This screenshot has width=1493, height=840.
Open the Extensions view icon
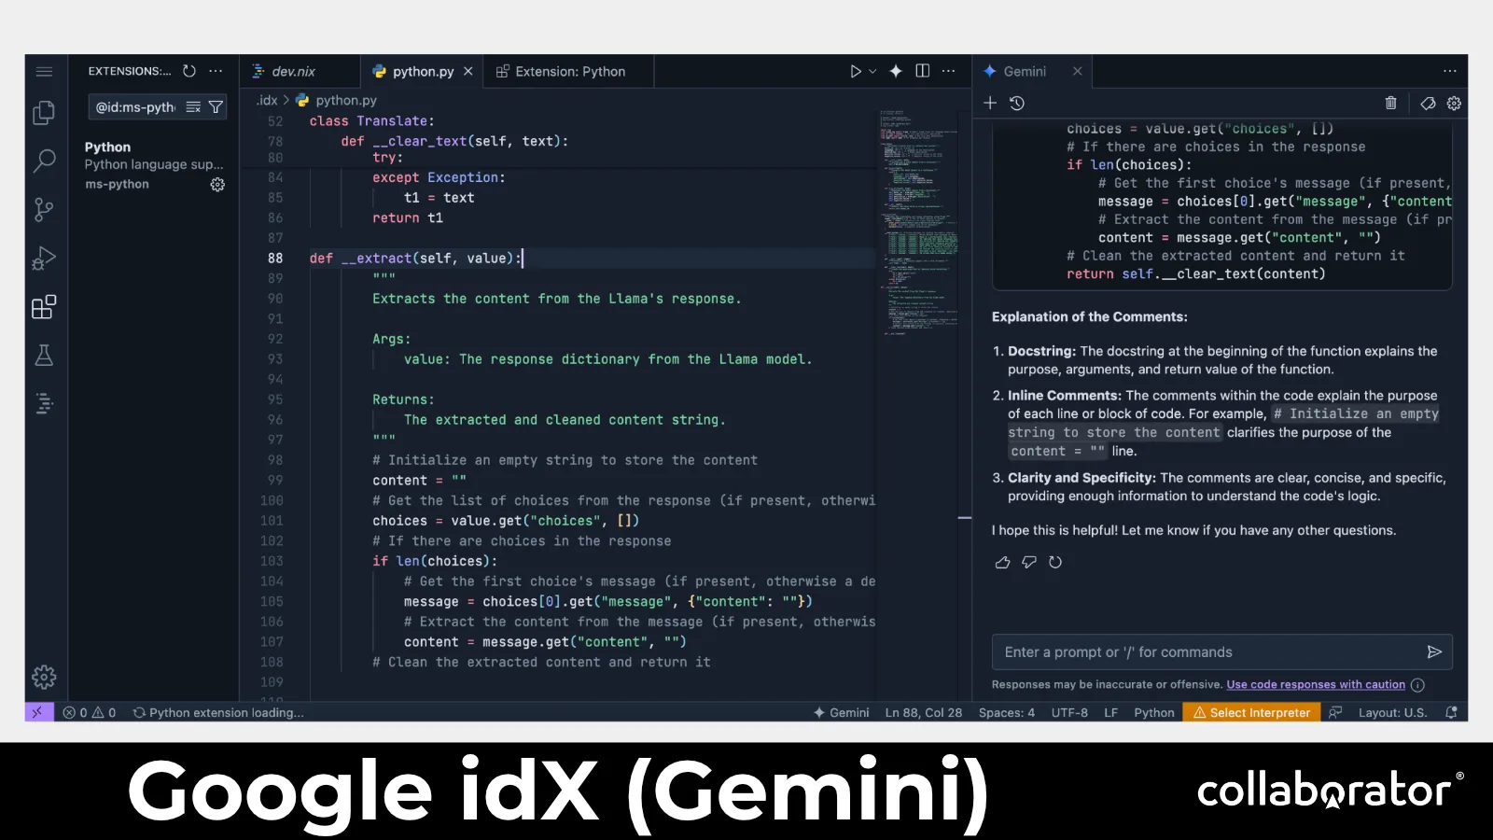point(44,307)
